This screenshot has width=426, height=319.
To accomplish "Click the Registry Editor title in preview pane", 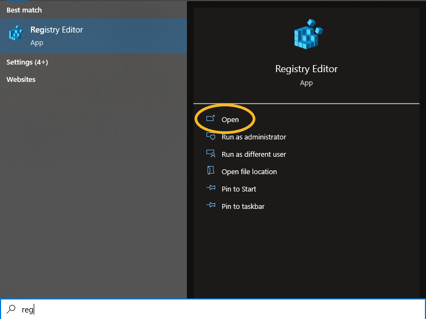I will 306,69.
